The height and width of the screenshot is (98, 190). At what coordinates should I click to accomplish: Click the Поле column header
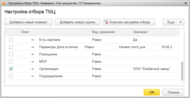[x=52, y=32]
